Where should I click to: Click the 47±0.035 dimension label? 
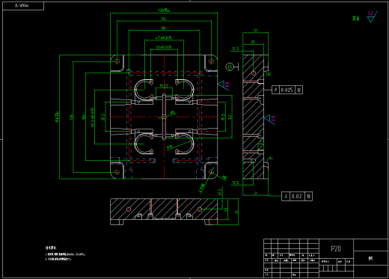[x=164, y=37]
